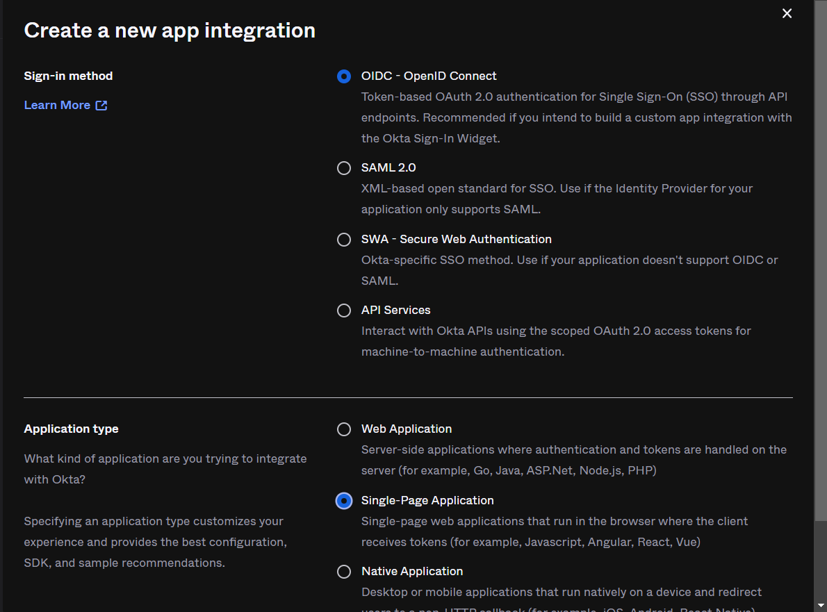Click the 'SWA - Secure Web Authentication' label

(456, 240)
